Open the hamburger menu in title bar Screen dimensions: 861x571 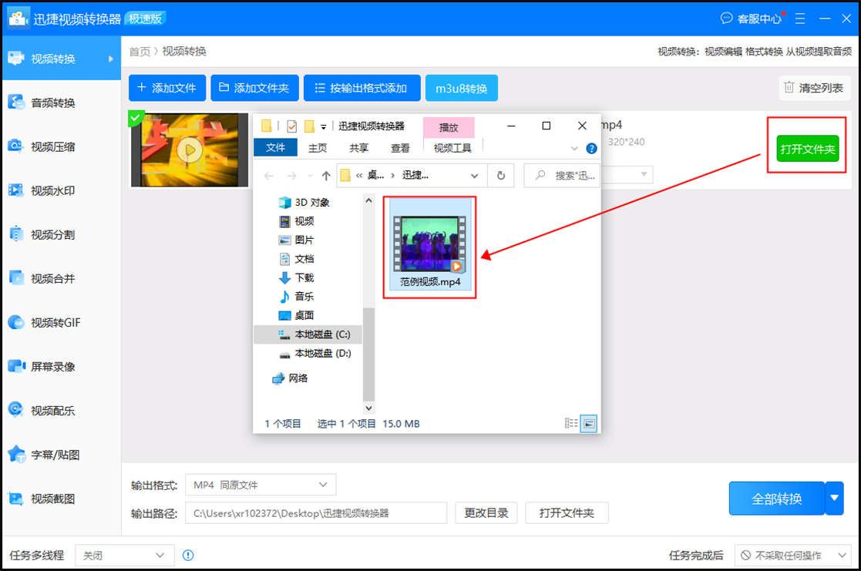coord(800,18)
